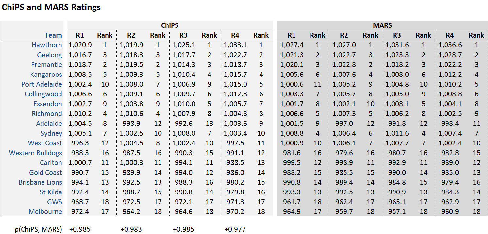
Task: Click the "GWS" team name
Action: click(x=54, y=202)
